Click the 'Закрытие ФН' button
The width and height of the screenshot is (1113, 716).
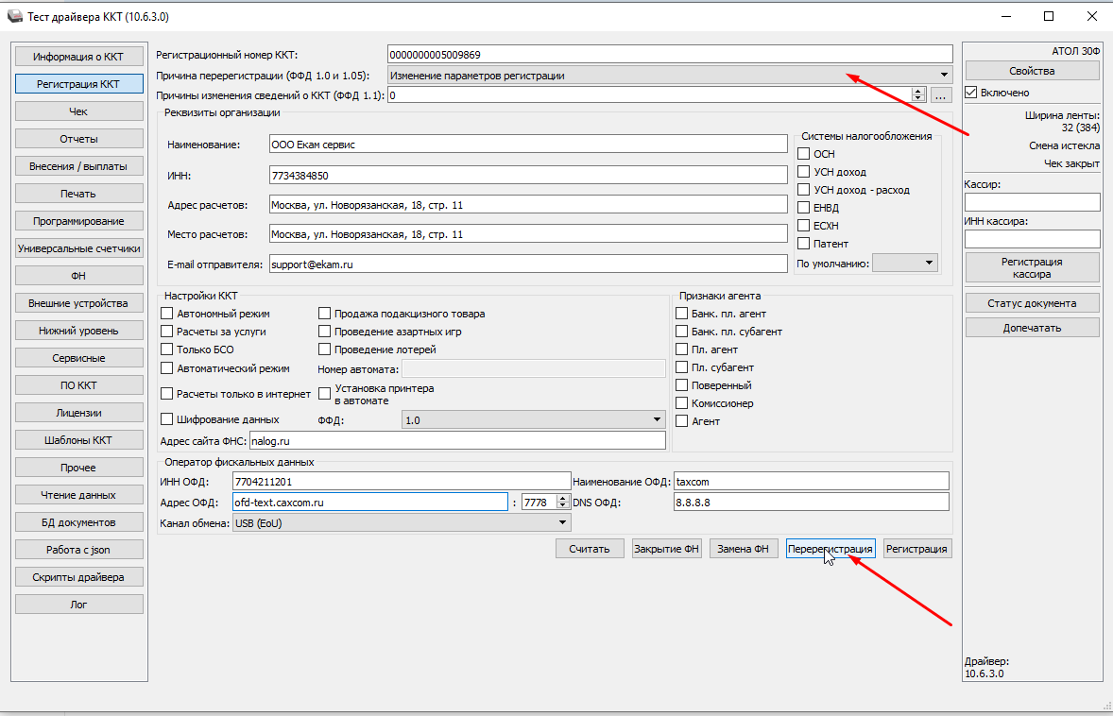666,549
